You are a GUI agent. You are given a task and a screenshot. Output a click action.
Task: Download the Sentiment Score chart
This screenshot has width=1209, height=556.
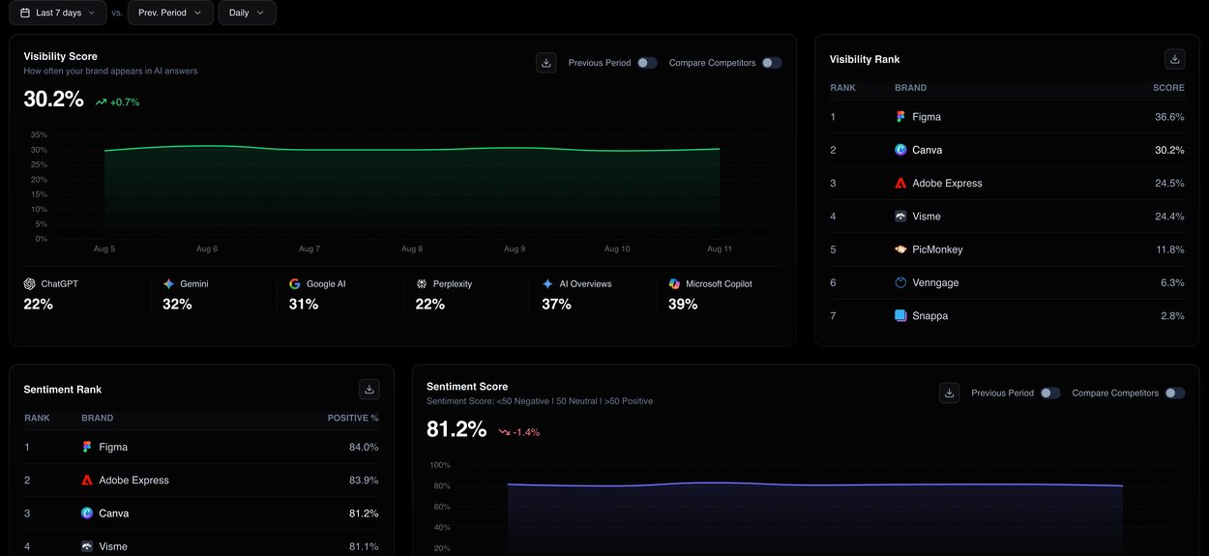tap(950, 393)
